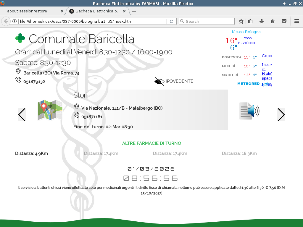Play the audio read-aloud document icon
Screen dimensions: 303x227
pyautogui.click(x=249, y=111)
